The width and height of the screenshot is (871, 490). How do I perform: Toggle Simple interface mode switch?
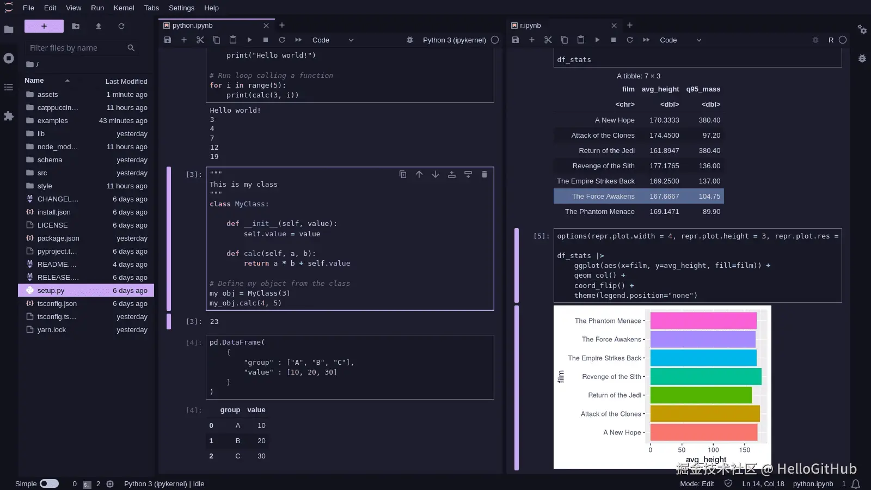click(x=49, y=483)
